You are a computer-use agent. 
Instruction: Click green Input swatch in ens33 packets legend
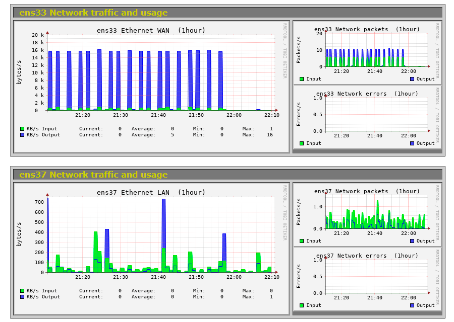(302, 79)
